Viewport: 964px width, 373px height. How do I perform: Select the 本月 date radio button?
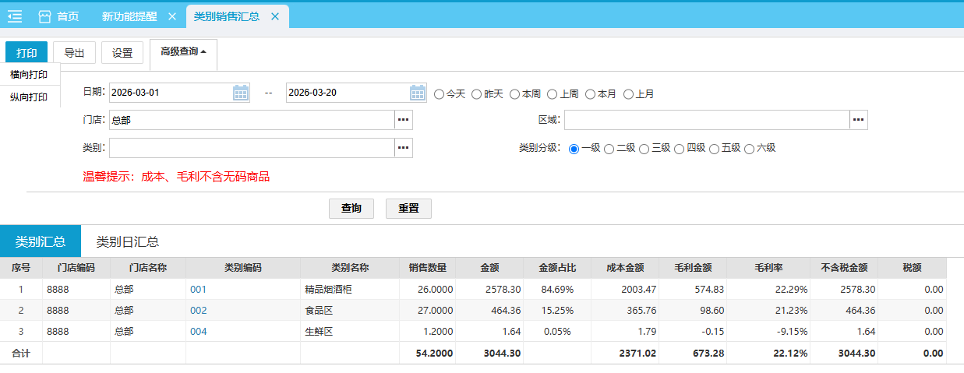591,94
